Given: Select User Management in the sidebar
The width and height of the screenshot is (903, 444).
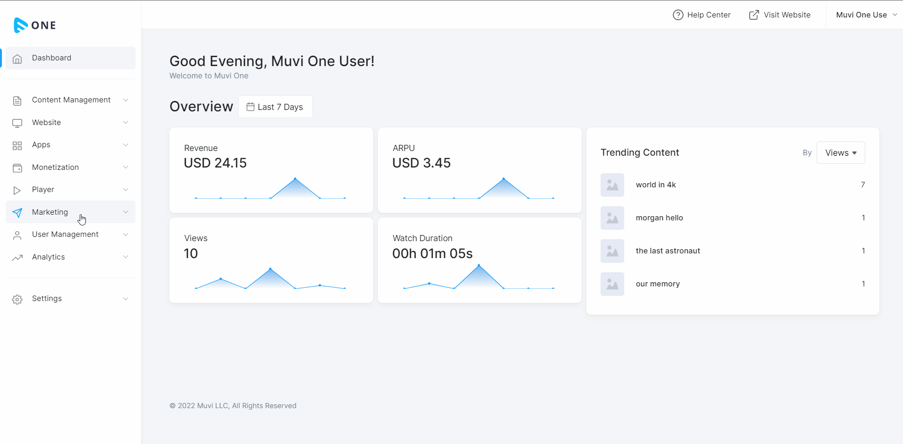Looking at the screenshot, I should (x=65, y=235).
